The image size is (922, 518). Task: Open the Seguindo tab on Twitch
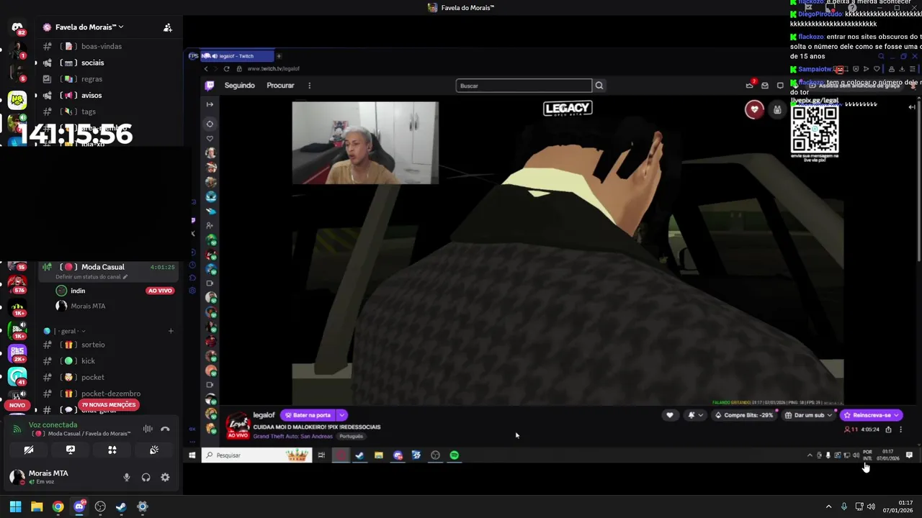(239, 86)
